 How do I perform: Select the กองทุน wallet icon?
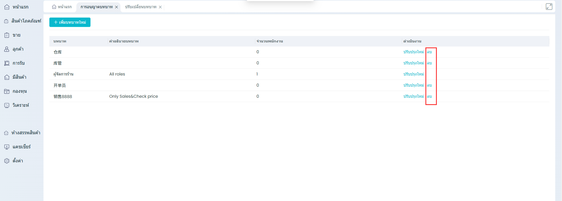[x=7, y=91]
